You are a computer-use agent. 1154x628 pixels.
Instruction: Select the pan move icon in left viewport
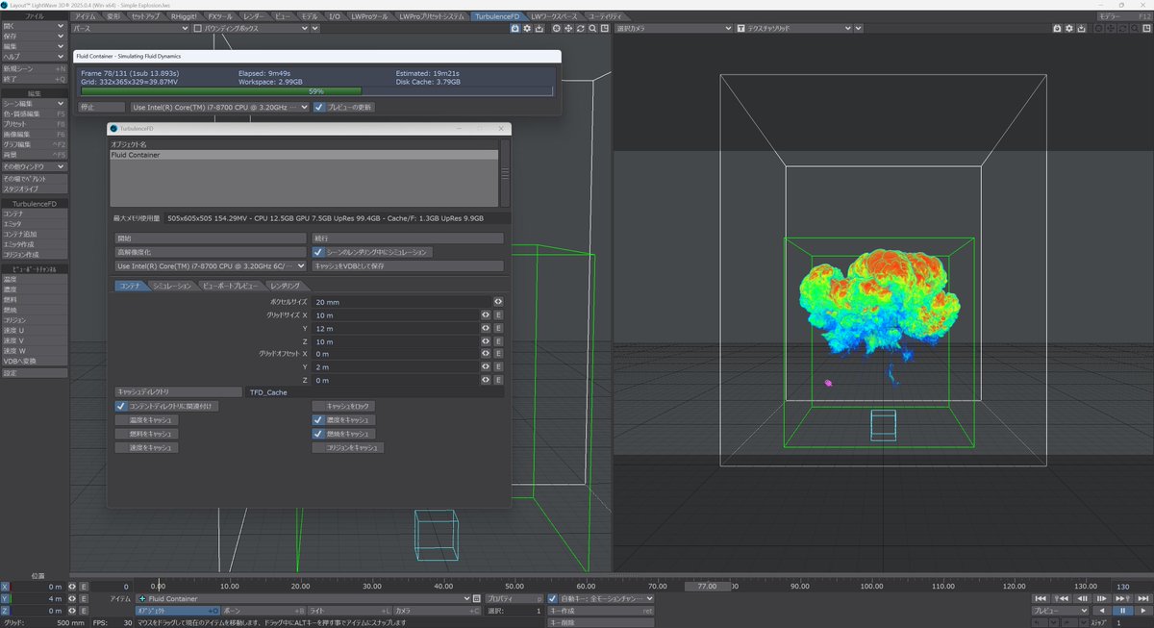coord(567,29)
